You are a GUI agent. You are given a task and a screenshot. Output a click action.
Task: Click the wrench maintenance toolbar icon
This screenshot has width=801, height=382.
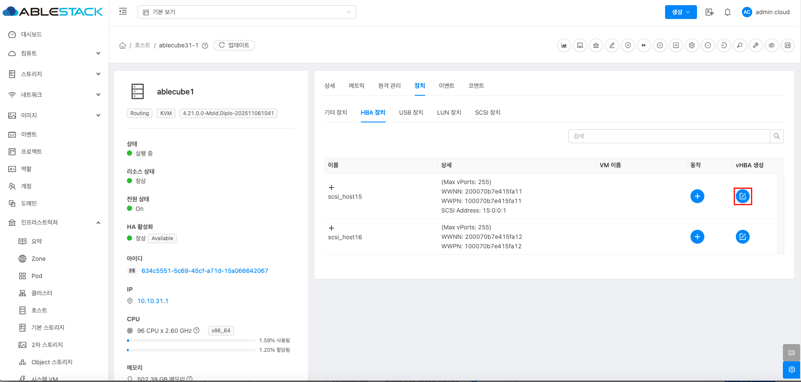[x=756, y=45]
